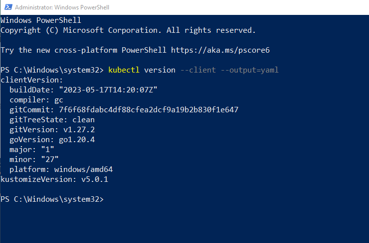Click the Windows PowerShell header line in terminal
The width and height of the screenshot is (369, 243).
(x=41, y=20)
